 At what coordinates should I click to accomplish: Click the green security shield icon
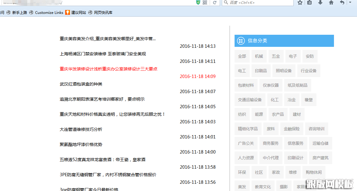point(198,2)
